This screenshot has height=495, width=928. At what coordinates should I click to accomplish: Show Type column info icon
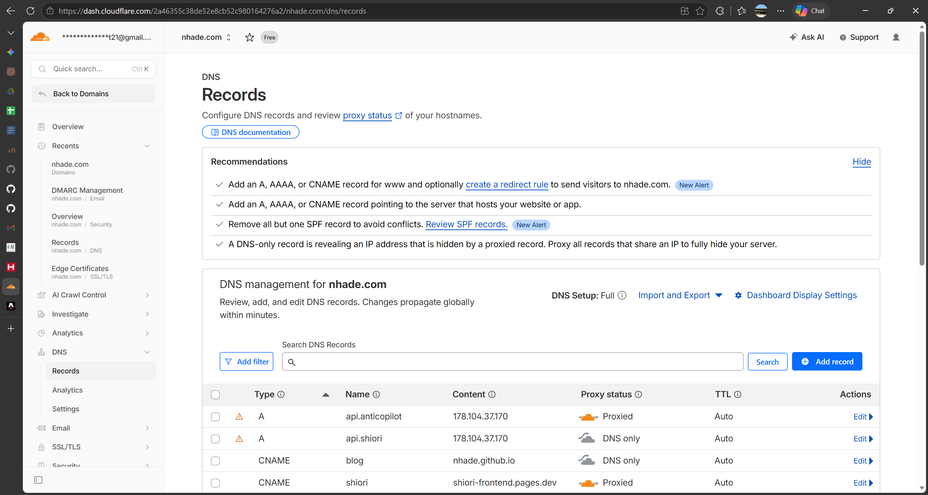pos(281,394)
